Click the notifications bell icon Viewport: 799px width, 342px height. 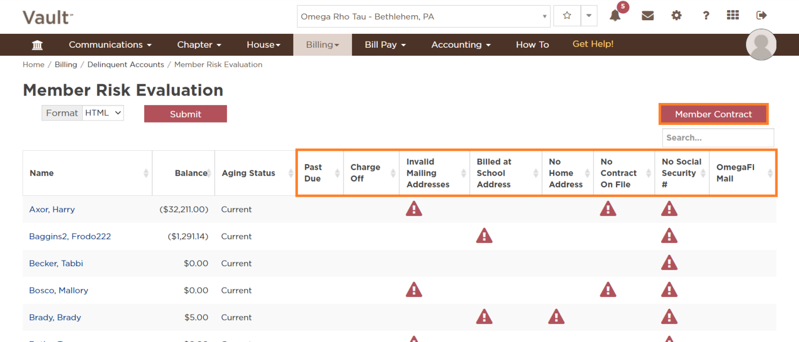615,16
